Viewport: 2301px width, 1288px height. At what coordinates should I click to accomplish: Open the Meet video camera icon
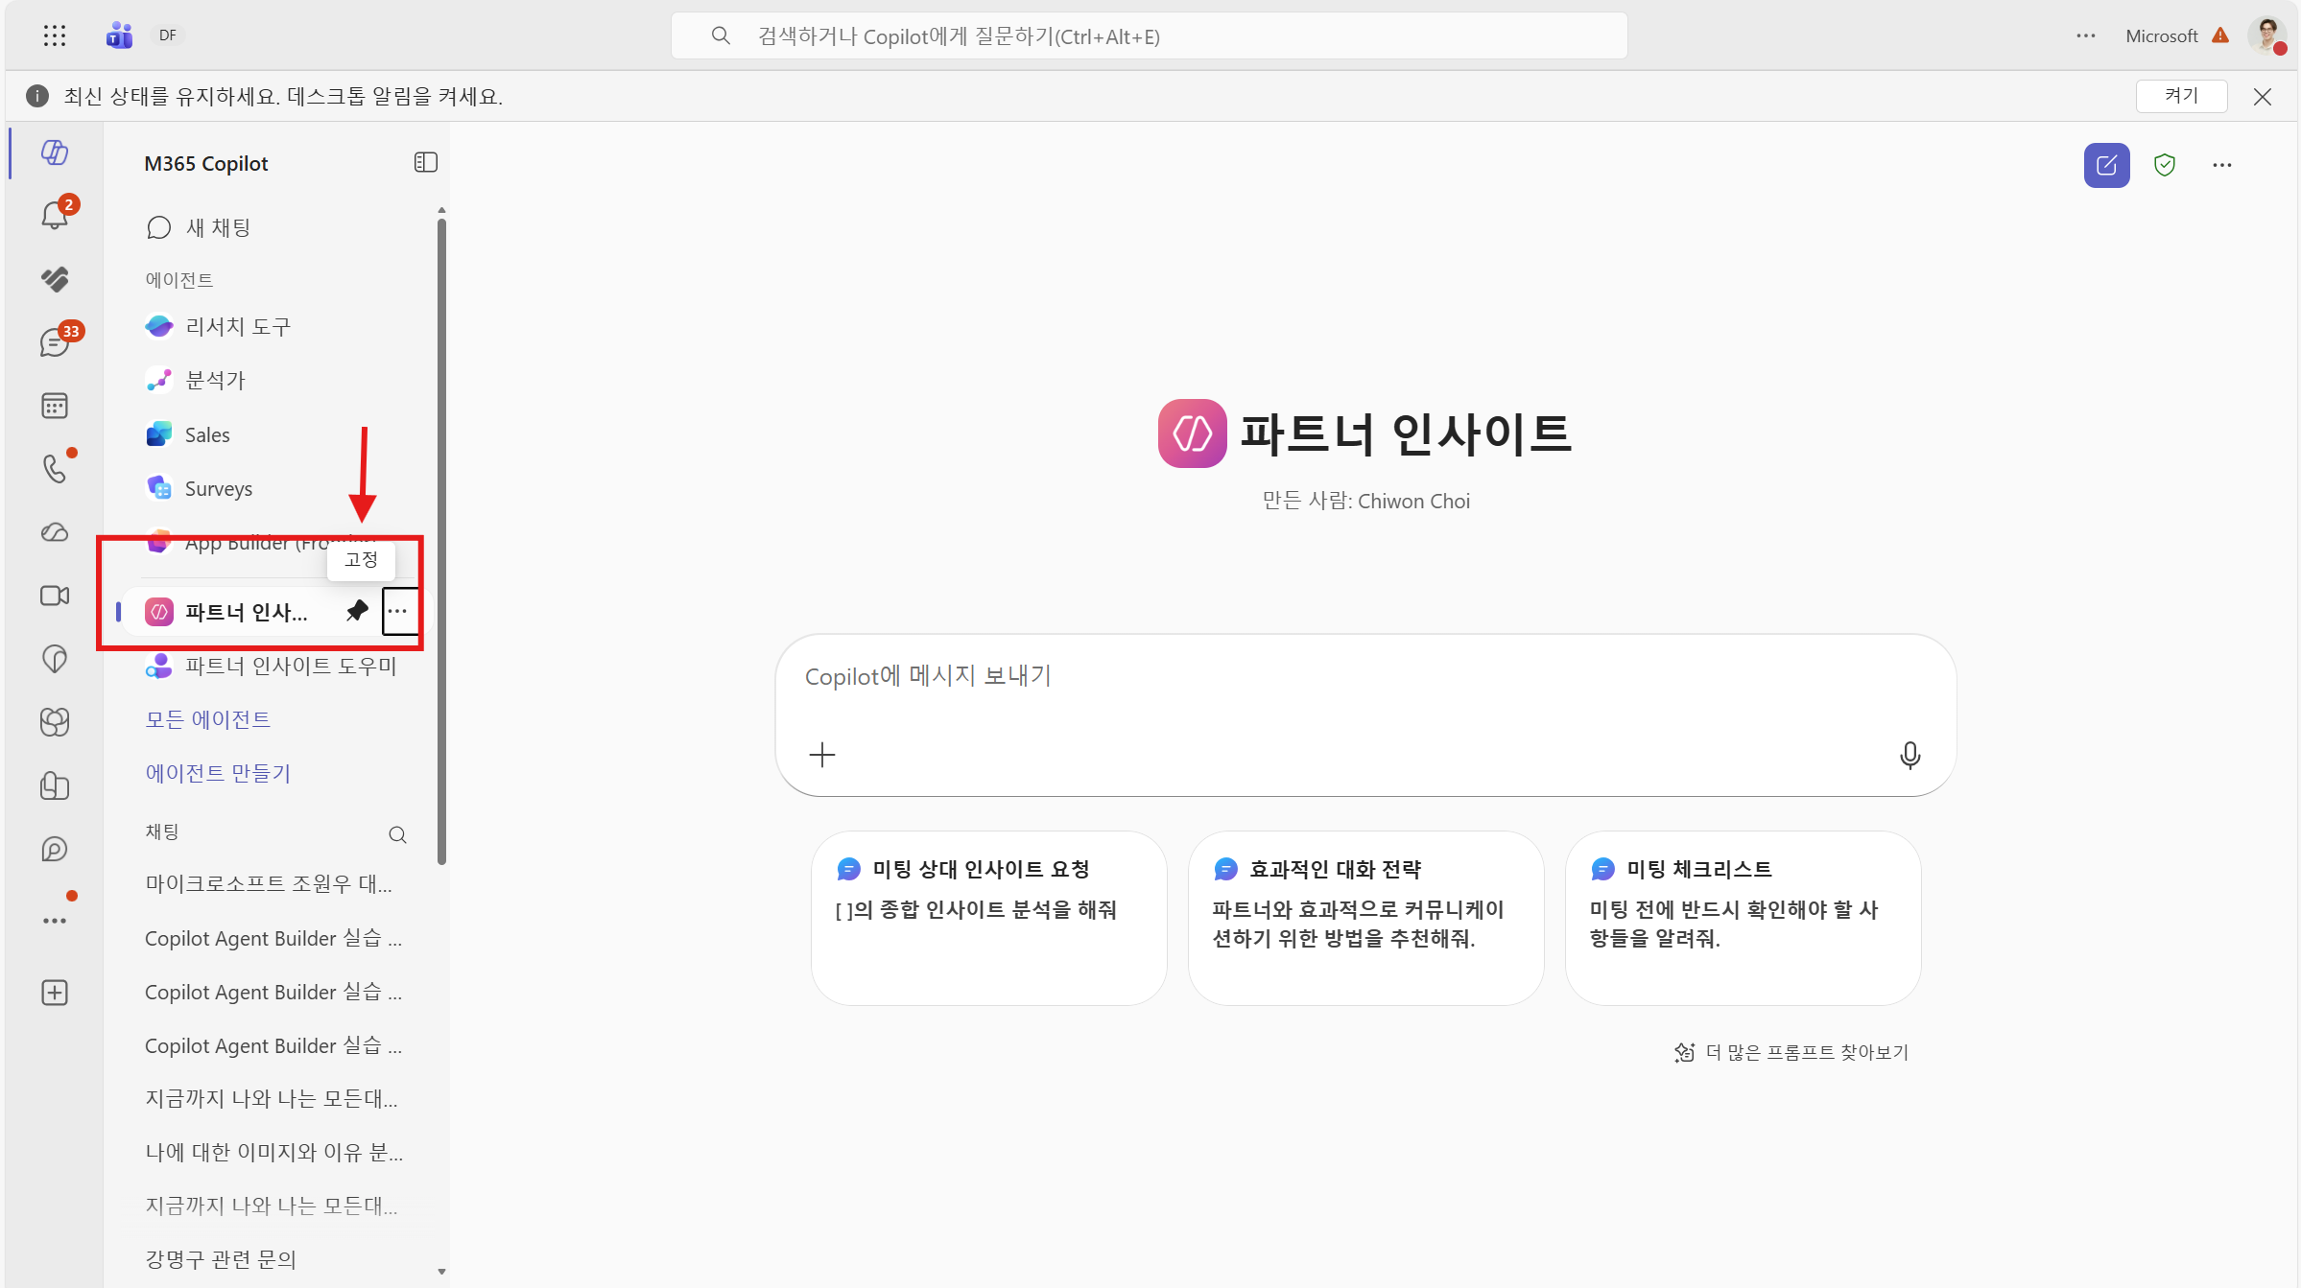pyautogui.click(x=55, y=596)
